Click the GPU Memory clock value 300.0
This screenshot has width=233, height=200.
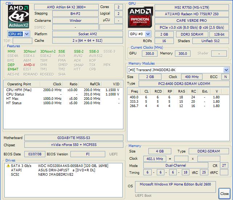click(183, 53)
